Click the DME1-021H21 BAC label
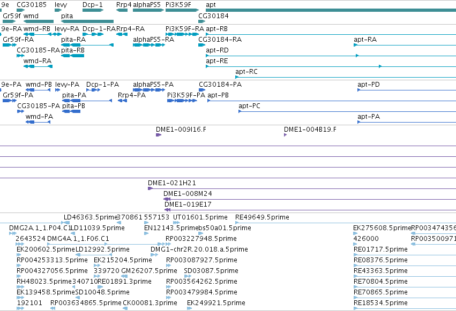The image size is (456, 311). (172, 183)
